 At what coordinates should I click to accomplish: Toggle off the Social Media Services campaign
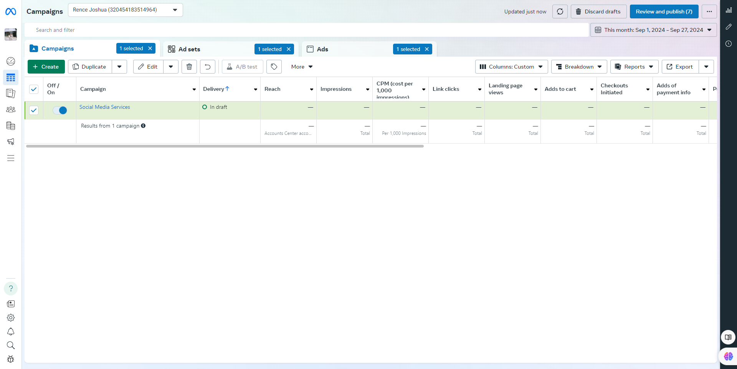click(x=60, y=110)
